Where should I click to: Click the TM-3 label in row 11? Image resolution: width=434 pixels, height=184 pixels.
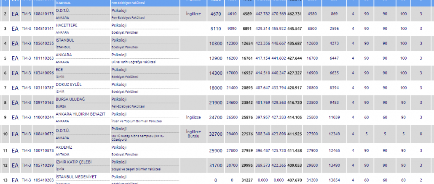26,150
